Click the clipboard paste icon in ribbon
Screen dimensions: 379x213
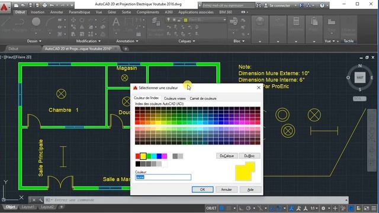(314, 21)
